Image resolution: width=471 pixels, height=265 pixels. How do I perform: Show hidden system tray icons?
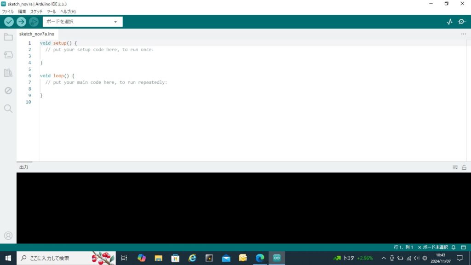[384, 258]
